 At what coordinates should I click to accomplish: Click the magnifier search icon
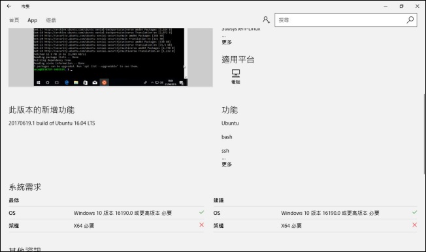[x=410, y=20]
